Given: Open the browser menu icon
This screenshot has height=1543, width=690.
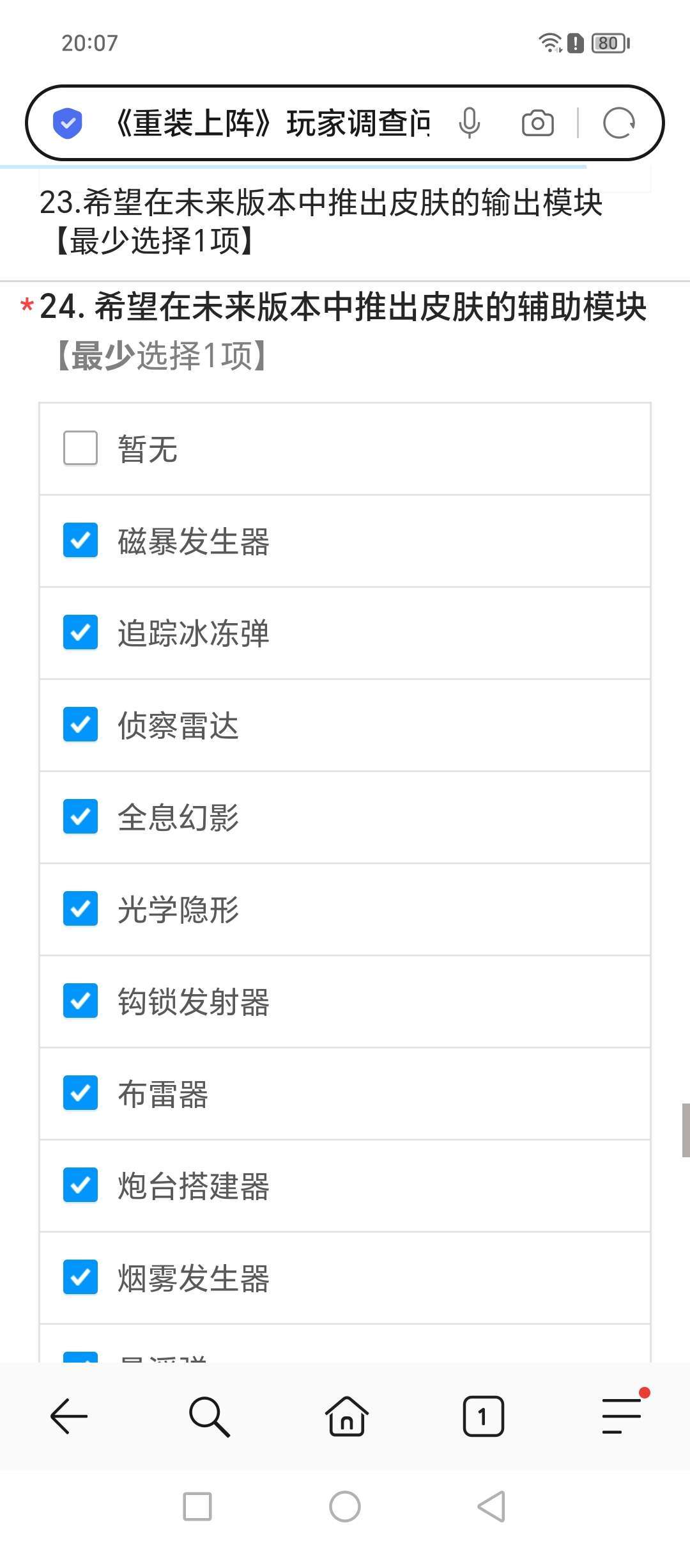Looking at the screenshot, I should [x=622, y=1415].
